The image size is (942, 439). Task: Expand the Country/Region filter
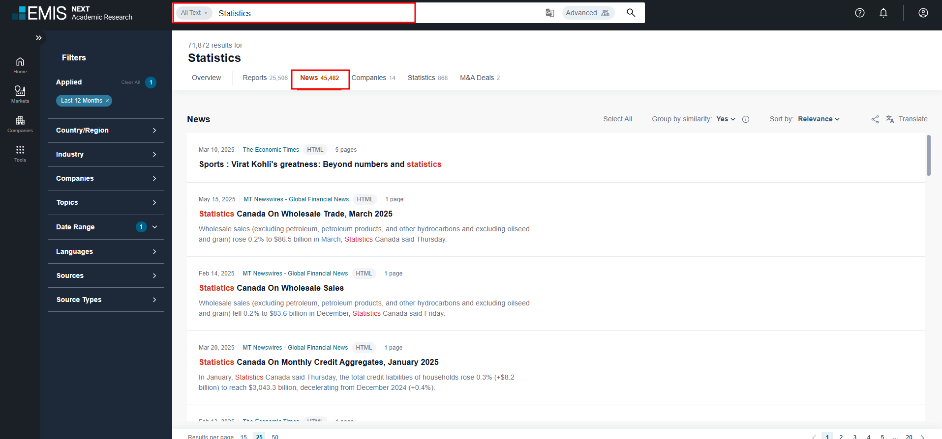point(106,130)
